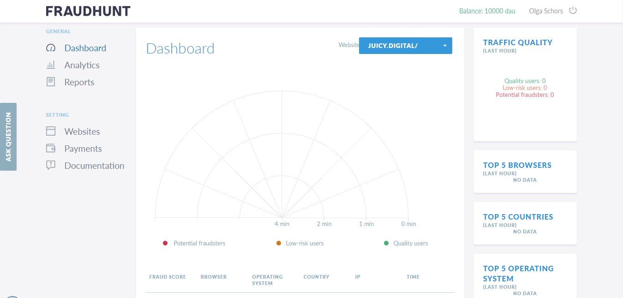Open the JUICY.DIGITAL website dropdown
The width and height of the screenshot is (623, 298).
(405, 45)
